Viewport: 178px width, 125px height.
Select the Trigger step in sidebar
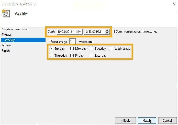6,35
